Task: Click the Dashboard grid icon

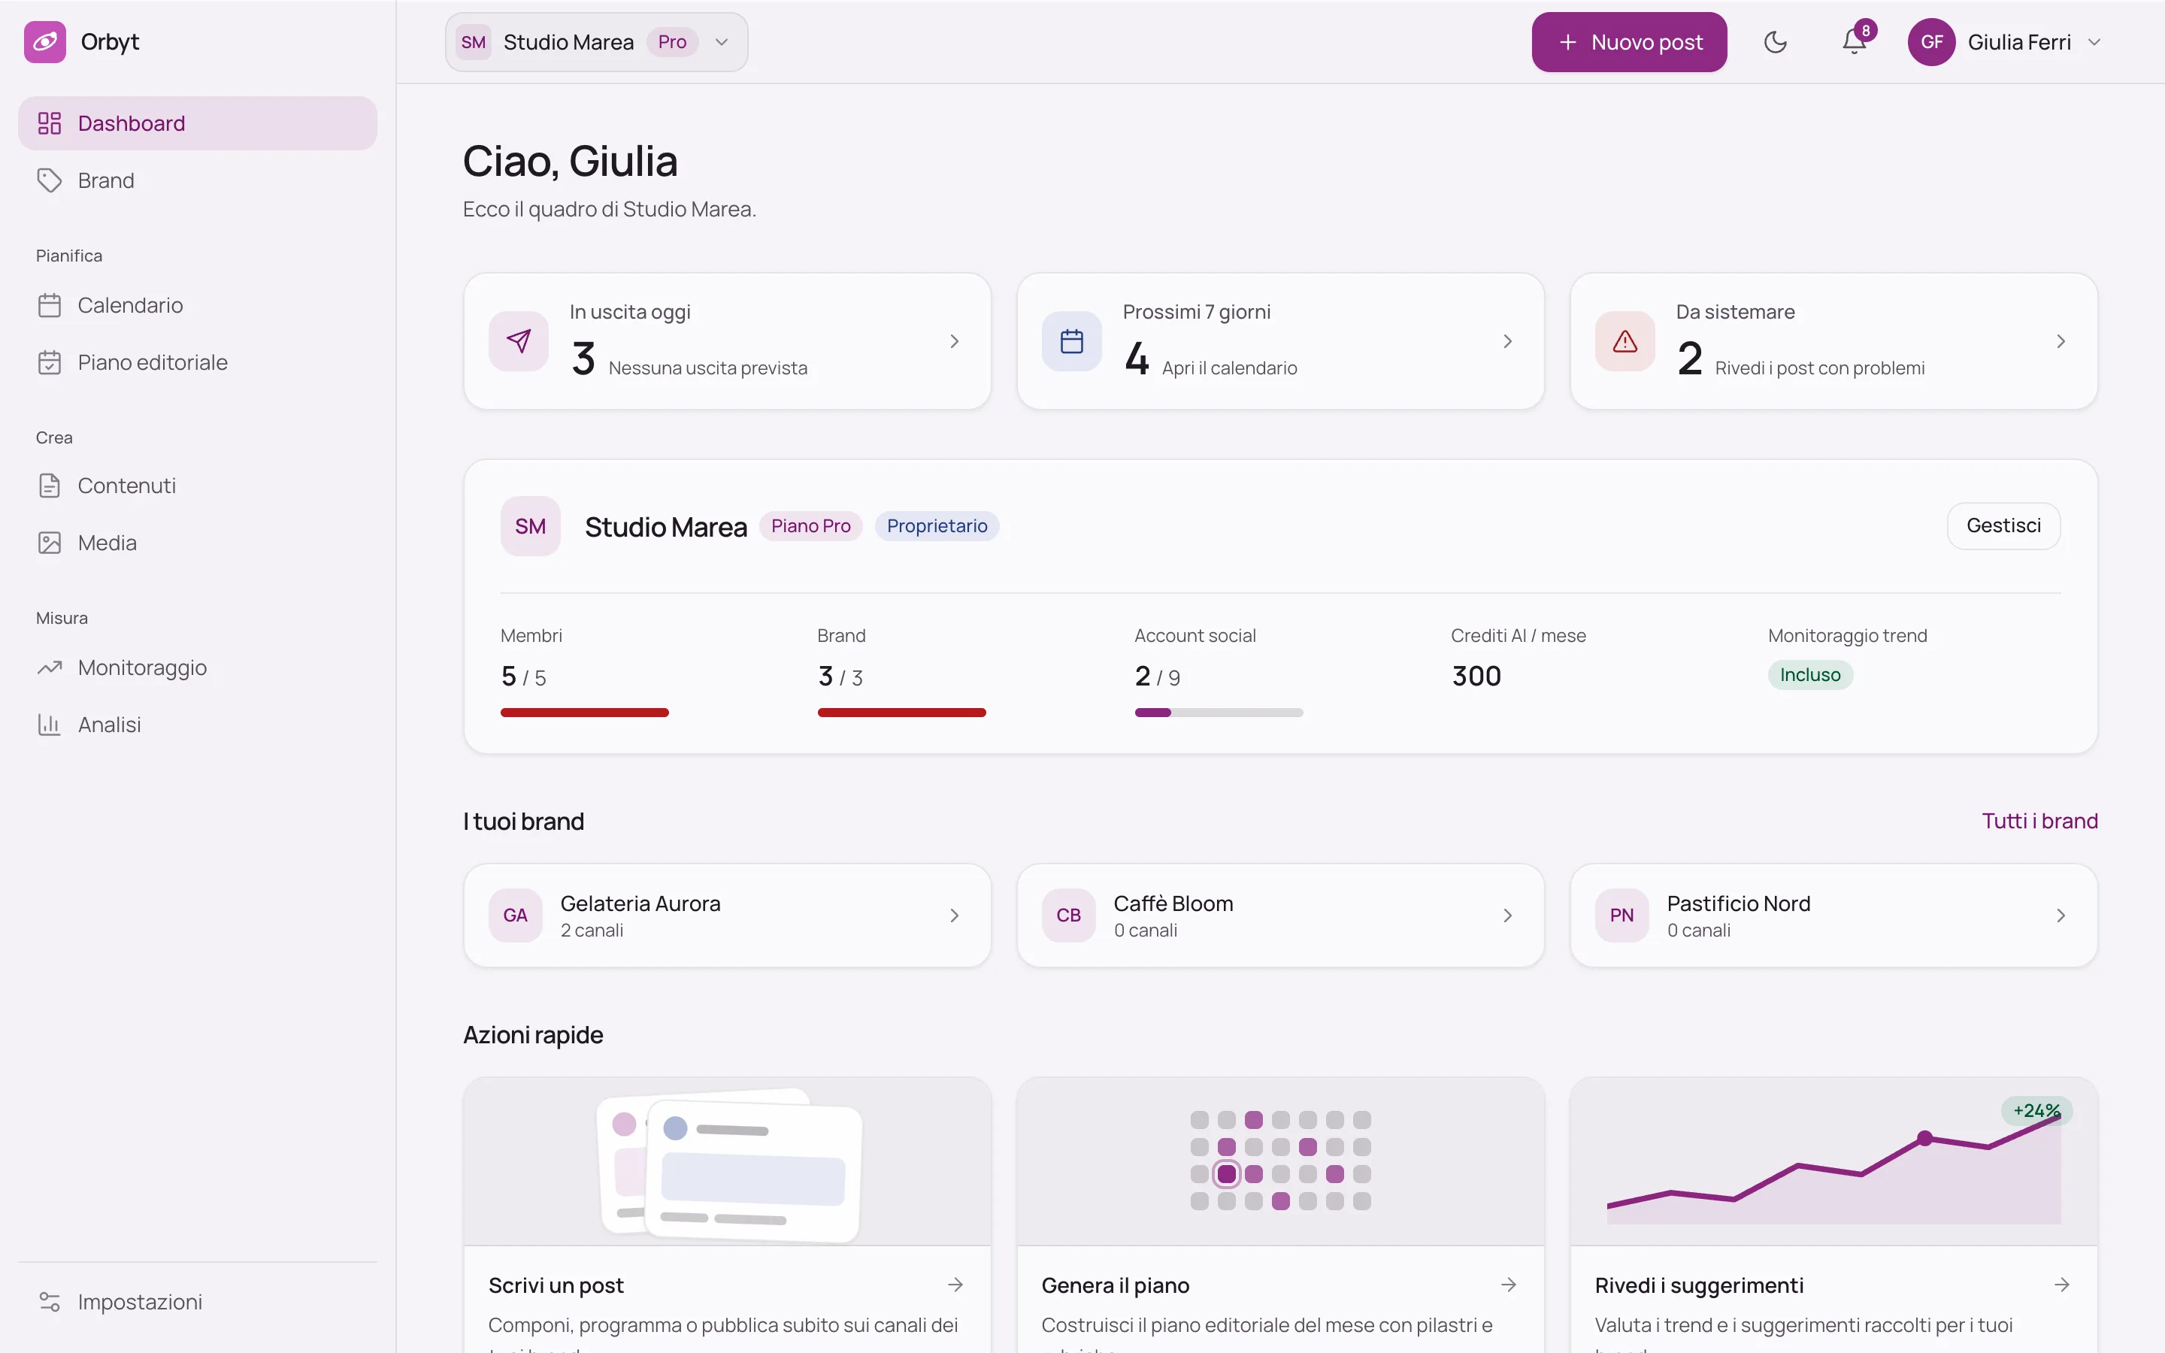Action: pyautogui.click(x=49, y=123)
